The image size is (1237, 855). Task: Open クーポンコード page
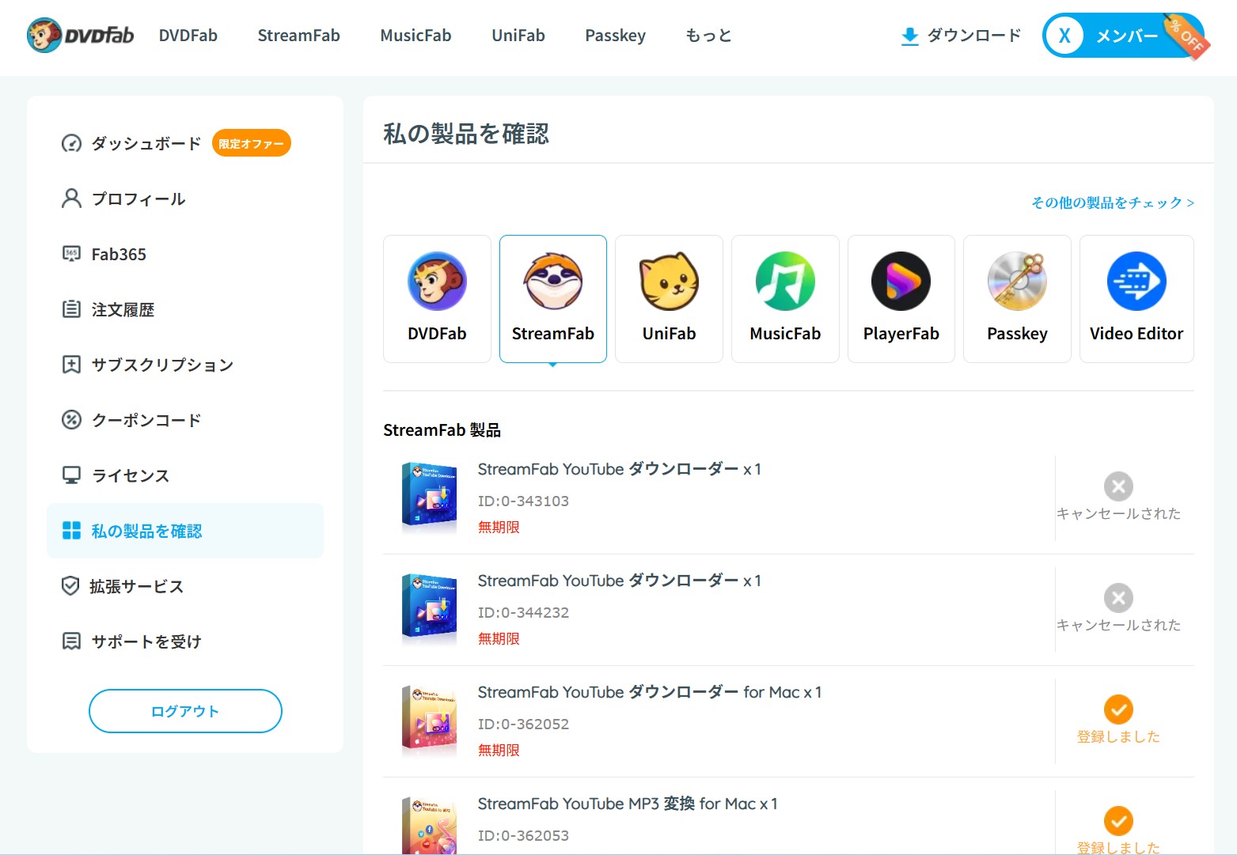click(146, 420)
